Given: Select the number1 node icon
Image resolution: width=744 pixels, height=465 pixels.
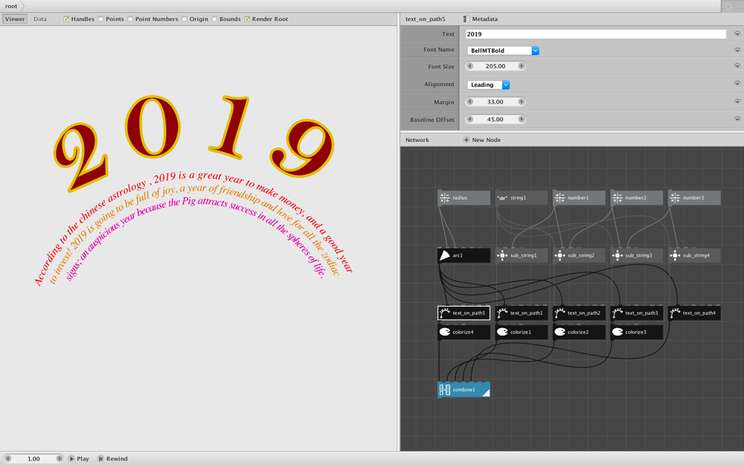Looking at the screenshot, I should coord(560,198).
